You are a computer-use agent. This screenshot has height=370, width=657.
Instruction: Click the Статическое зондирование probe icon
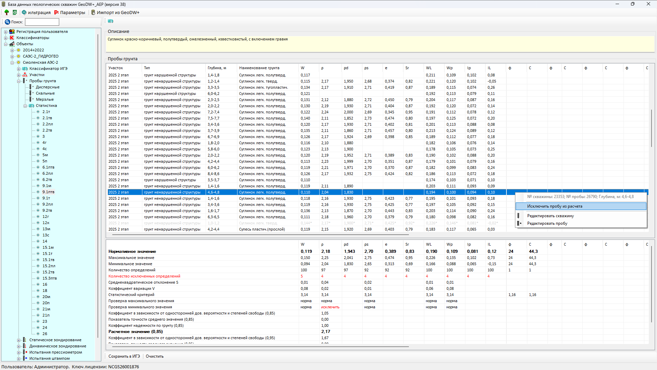coord(25,340)
